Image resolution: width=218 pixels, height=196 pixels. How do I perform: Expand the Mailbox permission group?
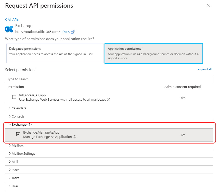coord(109,145)
